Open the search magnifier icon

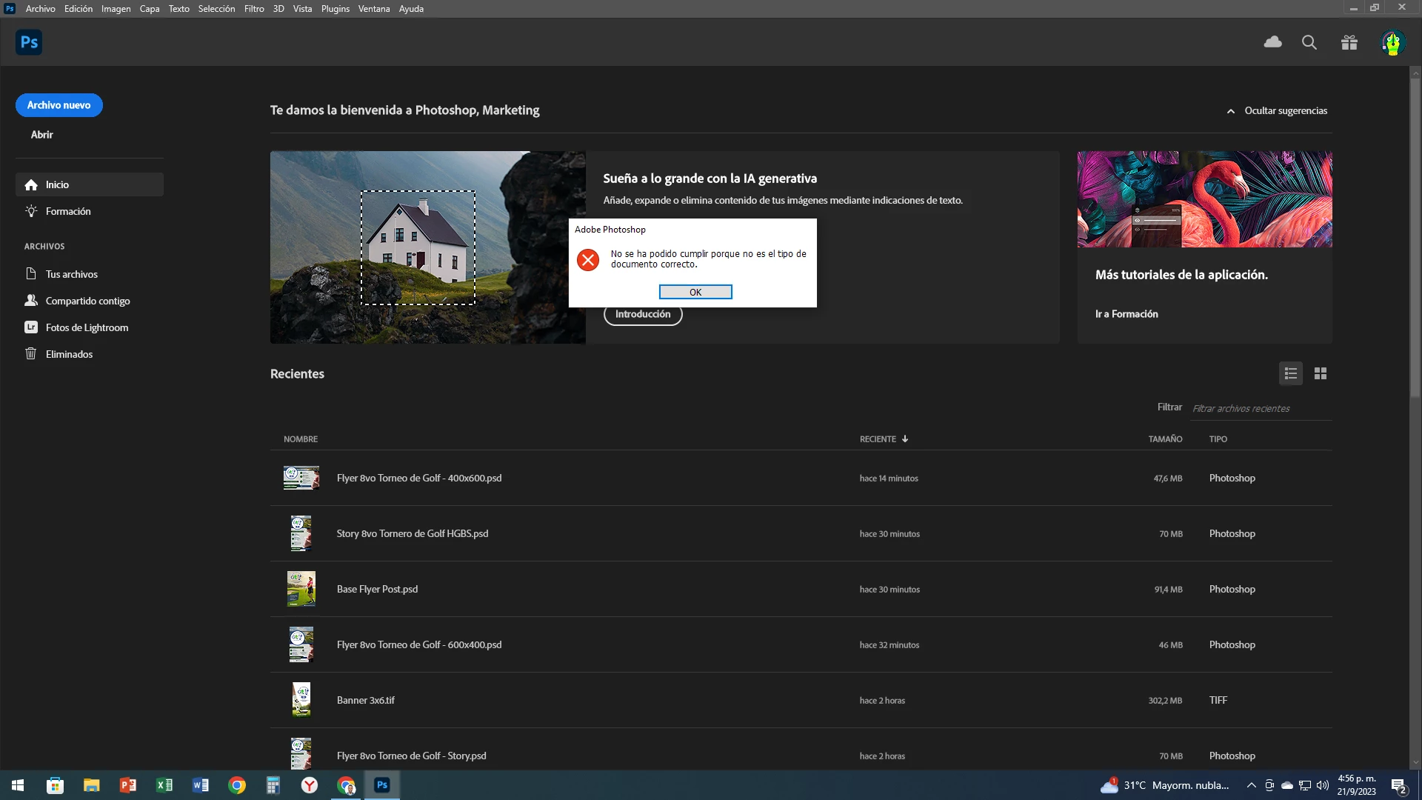1309,42
